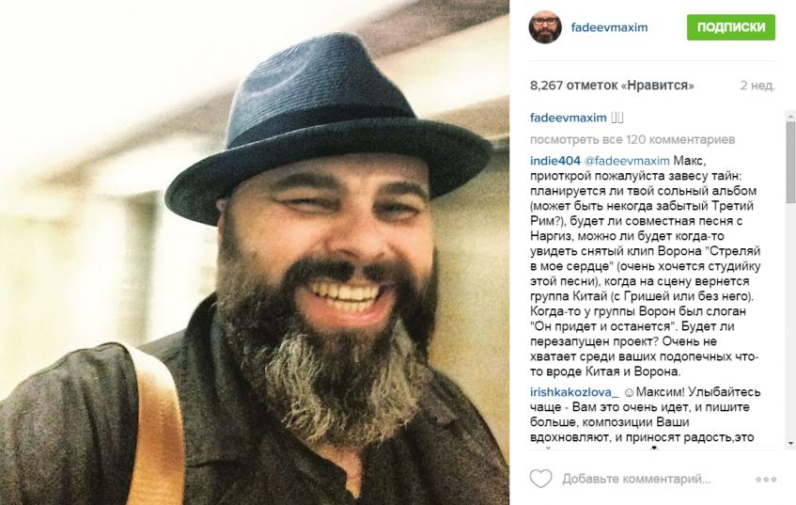This screenshot has height=505, width=796.
Task: Click the comments scrollbar track below thumb
Action: (790, 320)
